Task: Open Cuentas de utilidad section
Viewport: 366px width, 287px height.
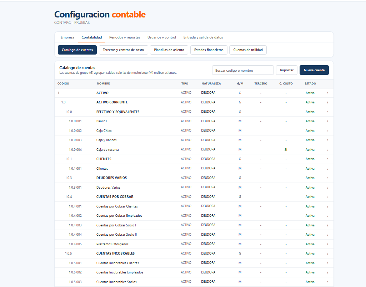Action: point(248,50)
